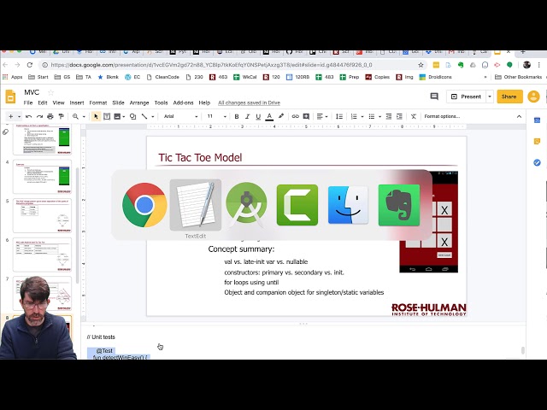The image size is (547, 410).
Task: Open the Google account avatar
Action: [533, 97]
